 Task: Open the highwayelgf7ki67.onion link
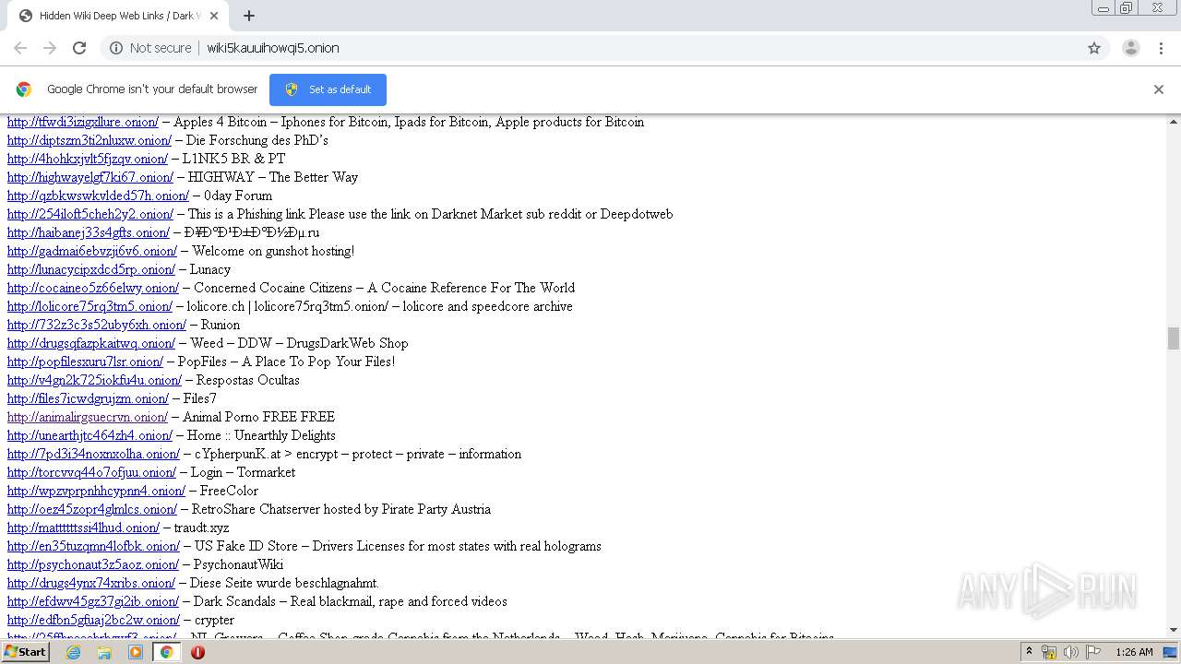(x=90, y=177)
